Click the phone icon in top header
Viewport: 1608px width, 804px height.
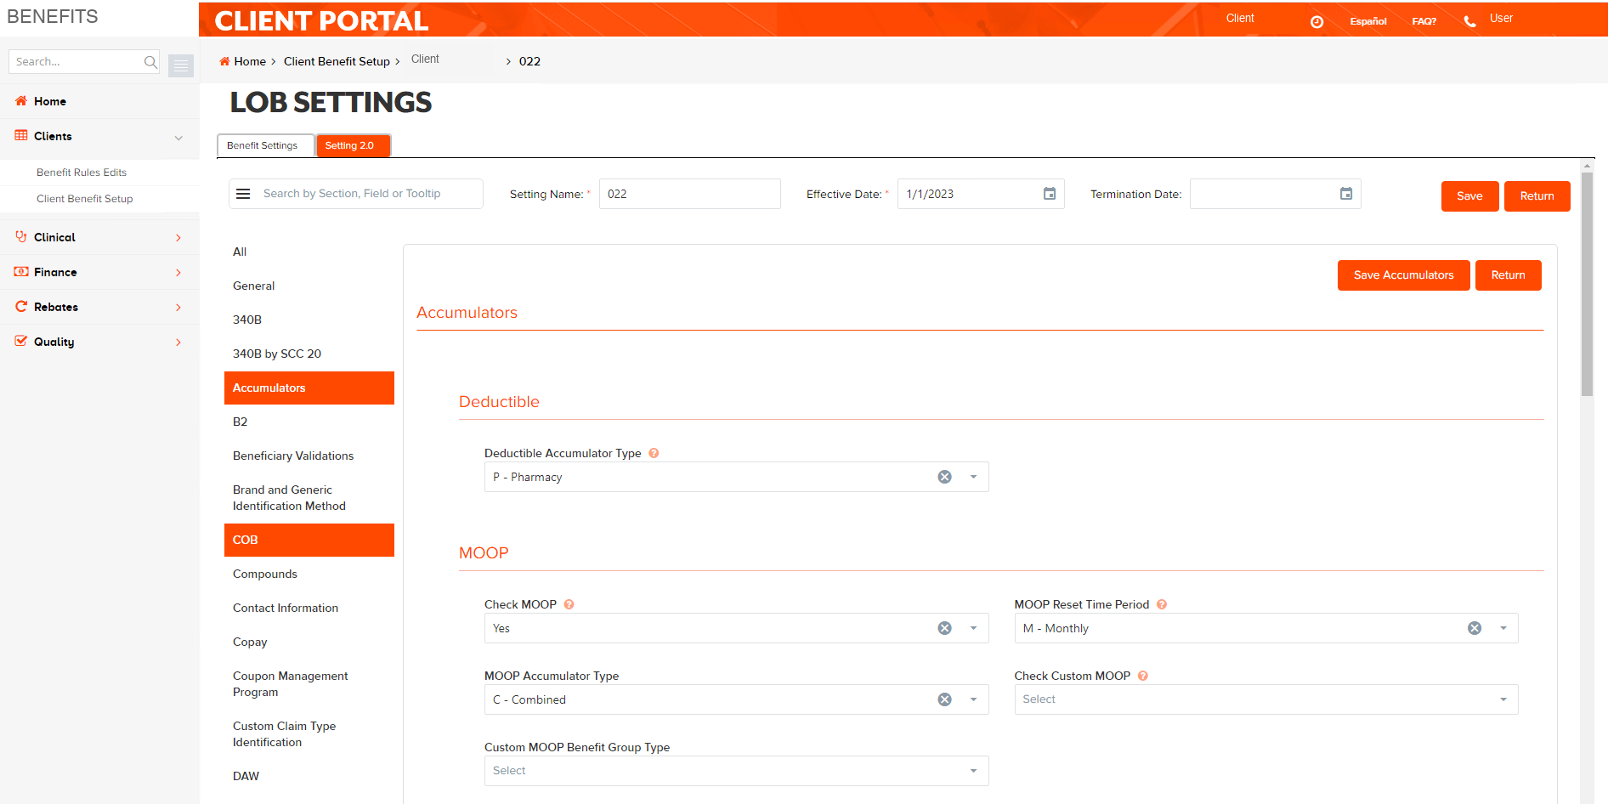(x=1469, y=21)
